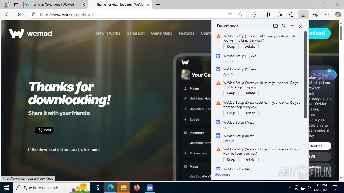Open Windows Start menu

pyautogui.click(x=6, y=188)
